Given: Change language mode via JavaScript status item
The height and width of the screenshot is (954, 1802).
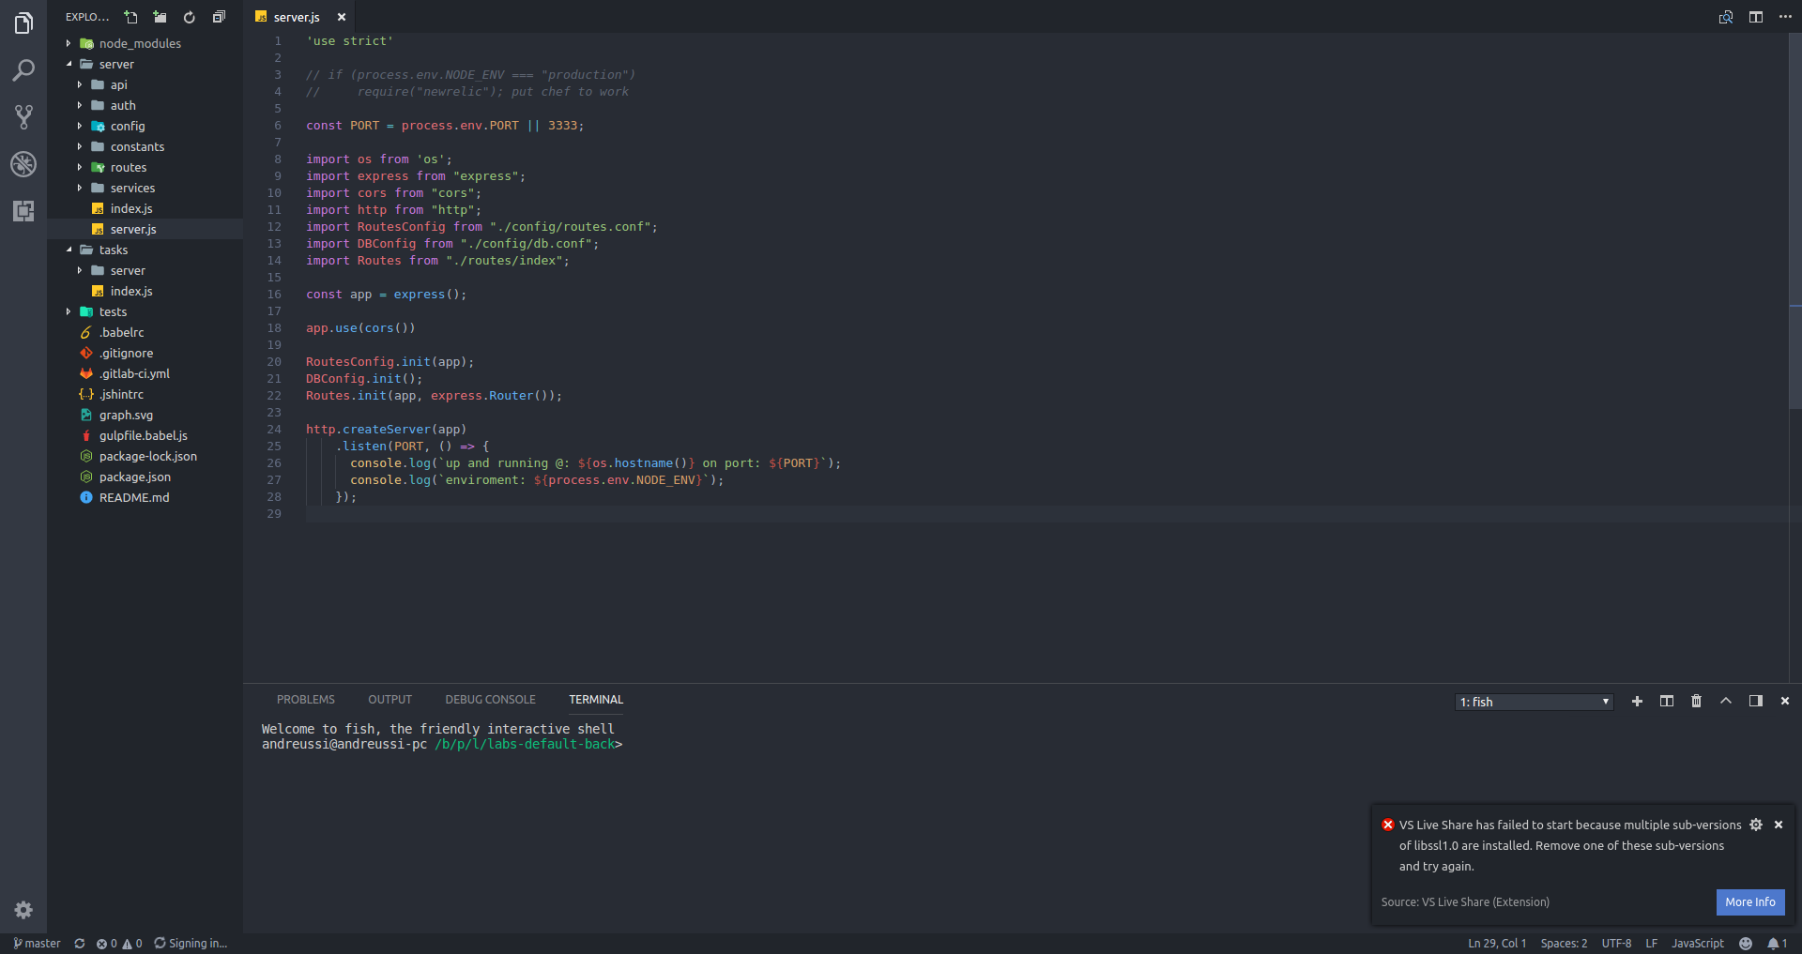Looking at the screenshot, I should click(1697, 944).
